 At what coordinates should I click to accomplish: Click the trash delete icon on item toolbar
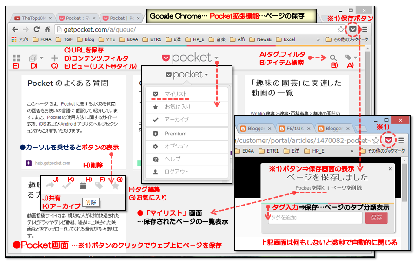pyautogui.click(x=83, y=186)
